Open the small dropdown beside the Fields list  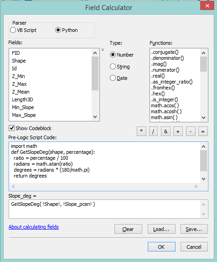pyautogui.click(x=103, y=50)
